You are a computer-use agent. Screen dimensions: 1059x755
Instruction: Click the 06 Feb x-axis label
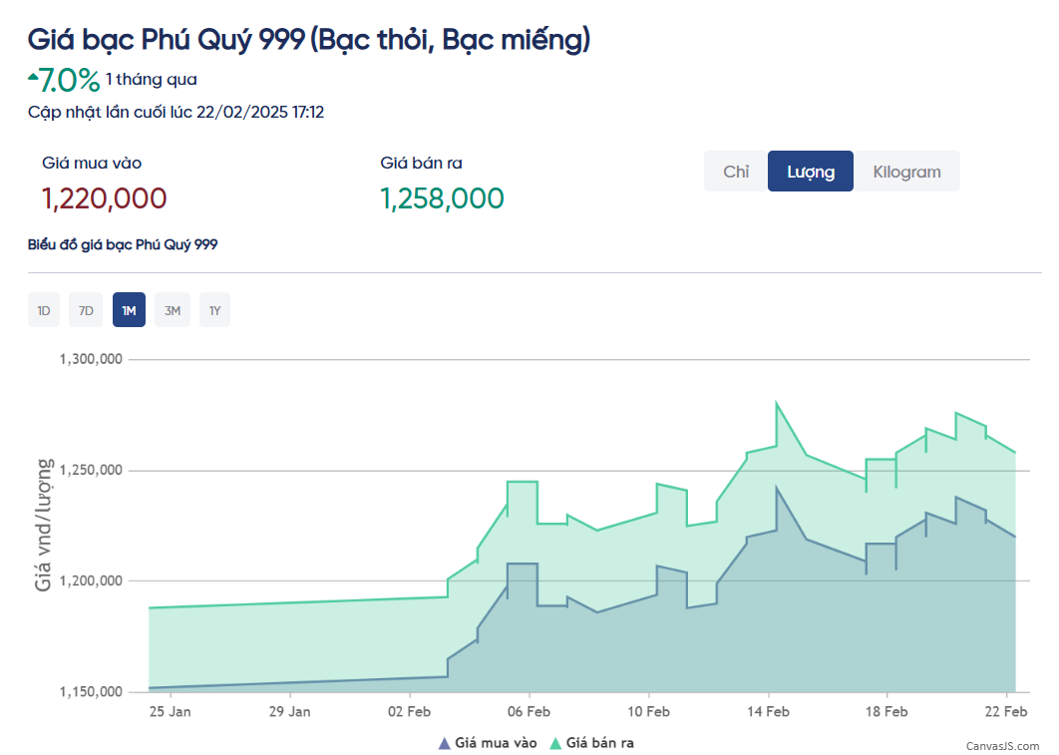(529, 712)
